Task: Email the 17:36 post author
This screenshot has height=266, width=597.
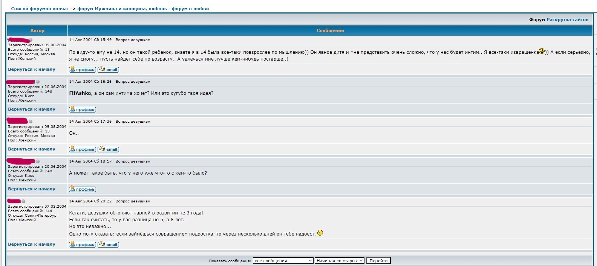Action: point(109,149)
